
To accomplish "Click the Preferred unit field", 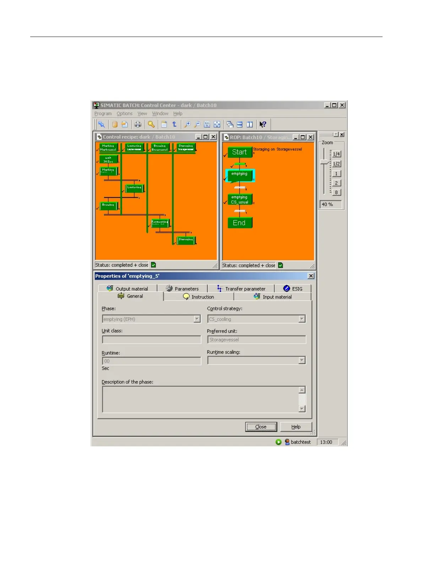I will (x=257, y=339).
